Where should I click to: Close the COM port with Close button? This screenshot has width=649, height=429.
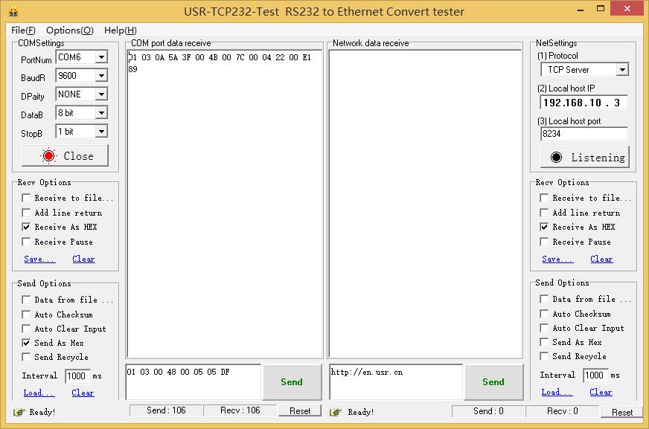(65, 155)
